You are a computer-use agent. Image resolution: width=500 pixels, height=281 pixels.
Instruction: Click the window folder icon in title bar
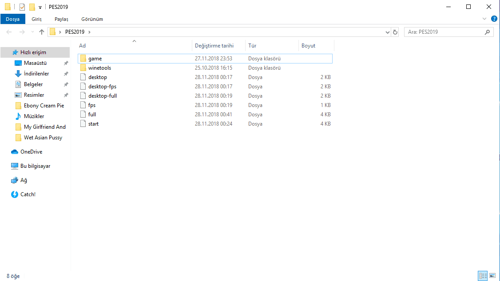tap(8, 7)
